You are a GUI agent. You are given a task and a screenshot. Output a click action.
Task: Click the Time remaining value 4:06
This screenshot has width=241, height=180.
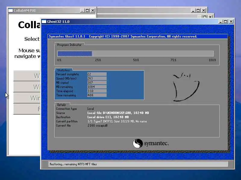(x=97, y=95)
